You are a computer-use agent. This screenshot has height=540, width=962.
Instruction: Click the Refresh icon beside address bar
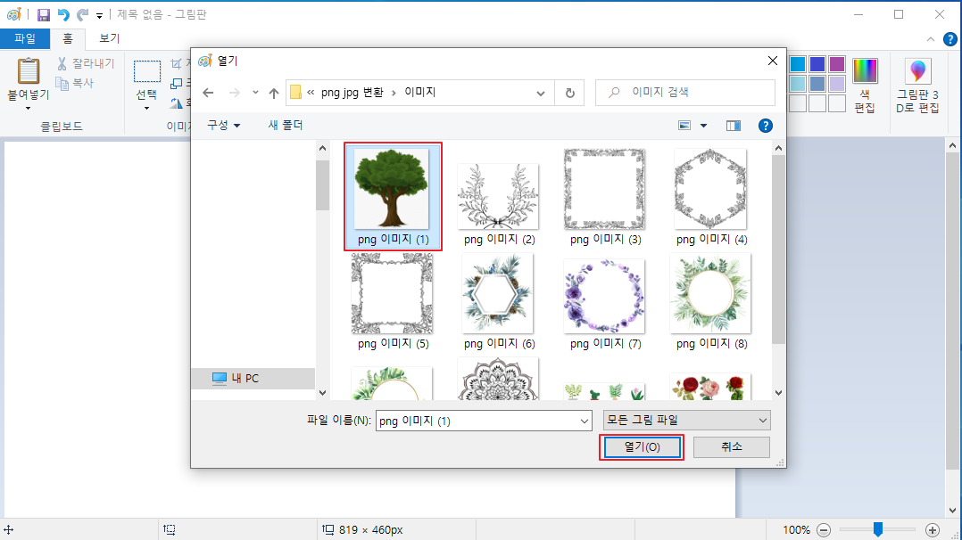point(569,93)
